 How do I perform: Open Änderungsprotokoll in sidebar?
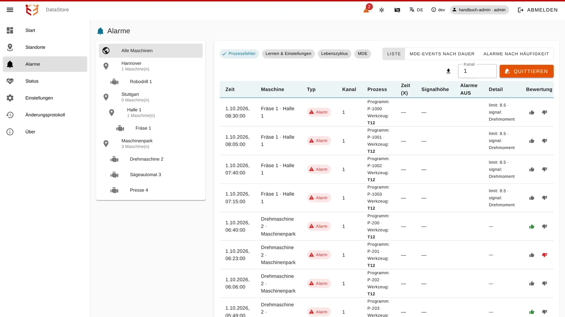coord(45,115)
